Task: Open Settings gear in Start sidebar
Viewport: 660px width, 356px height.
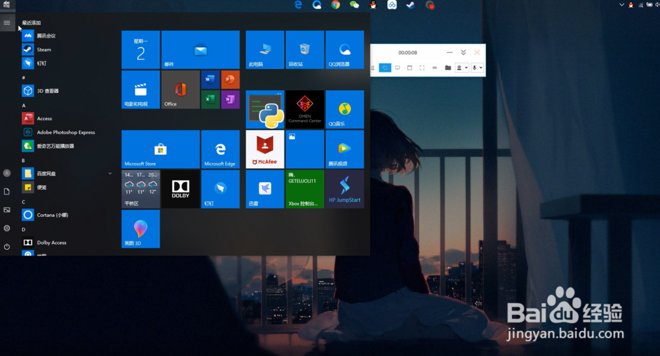Action: pos(7,228)
